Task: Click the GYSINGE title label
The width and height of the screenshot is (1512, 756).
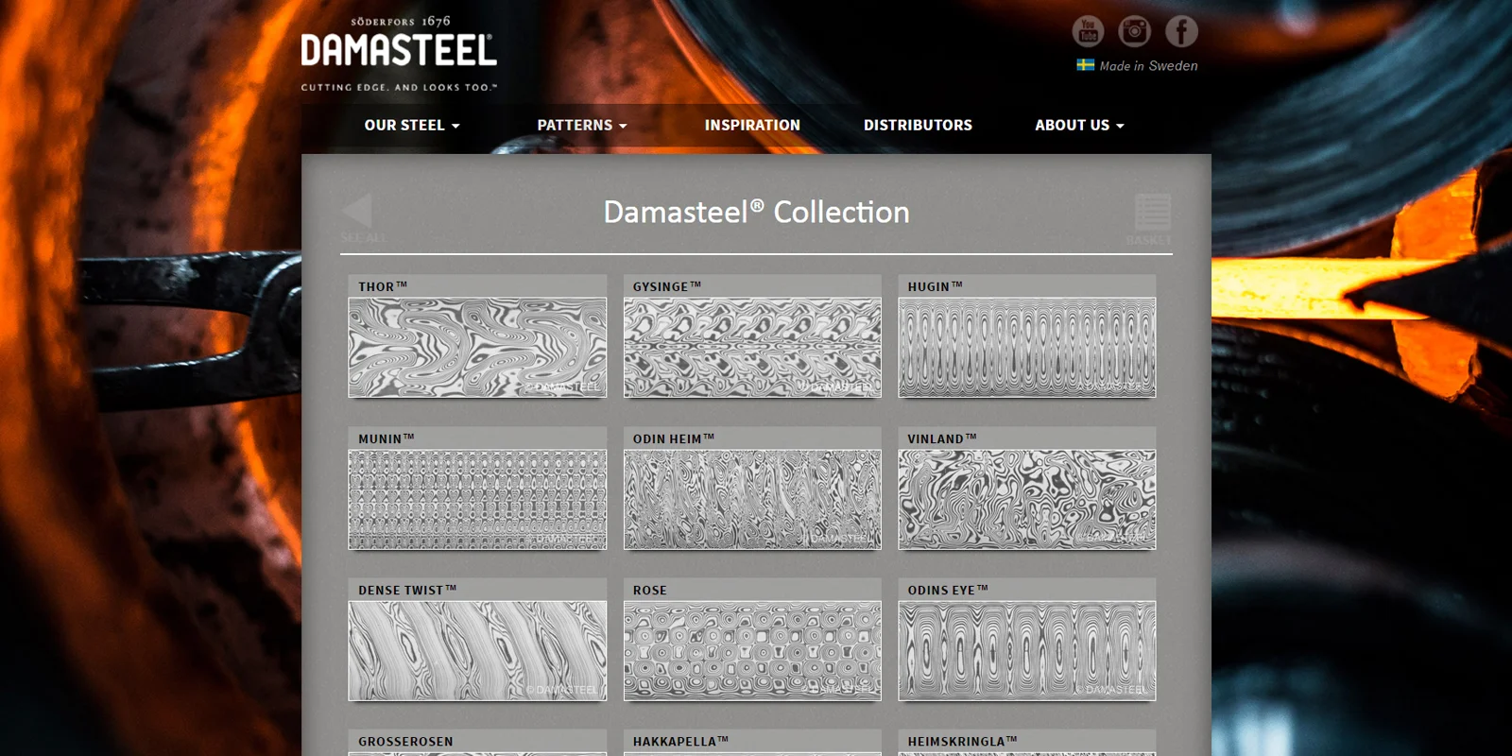Action: pos(667,286)
